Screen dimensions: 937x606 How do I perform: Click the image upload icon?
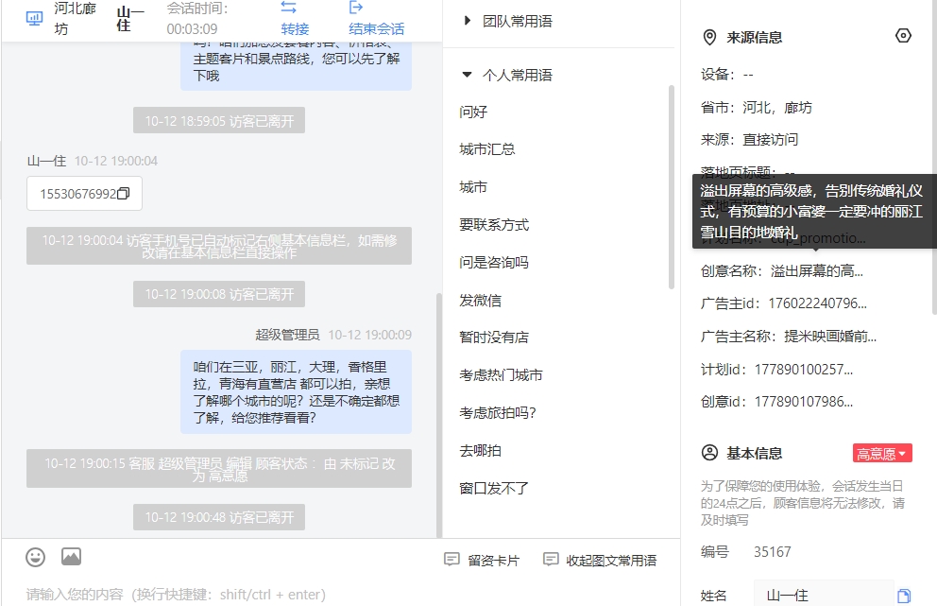pos(71,556)
